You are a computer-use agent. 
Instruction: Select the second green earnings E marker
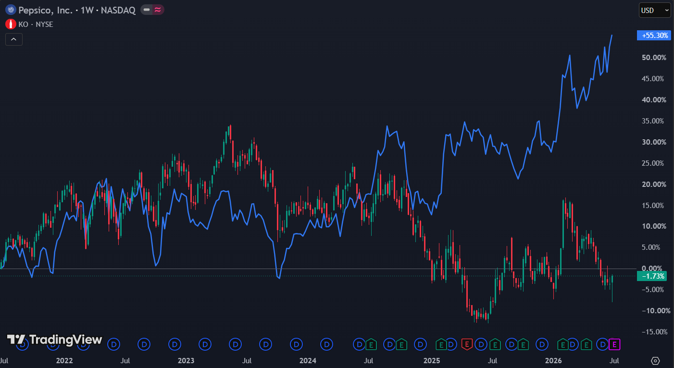[x=401, y=344]
